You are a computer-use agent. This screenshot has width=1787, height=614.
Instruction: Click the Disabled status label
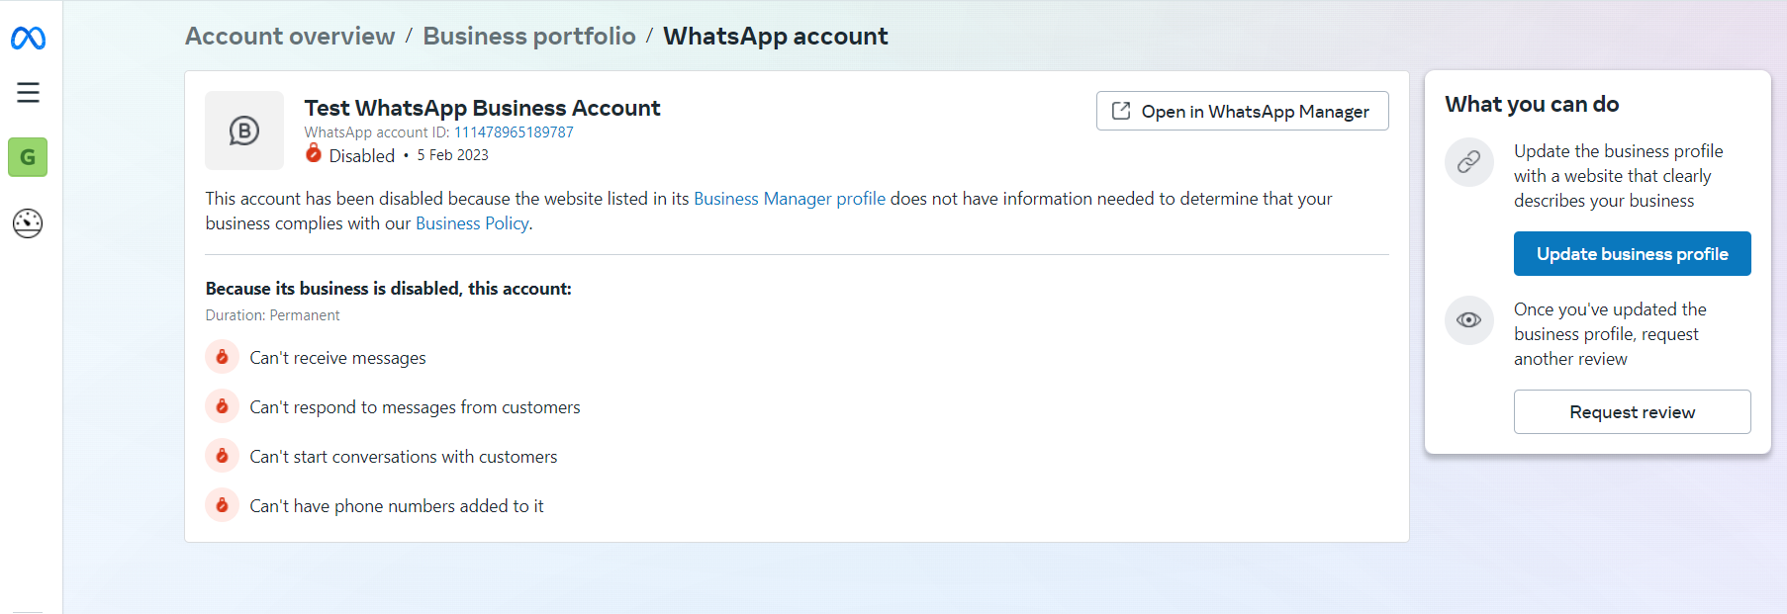click(362, 156)
